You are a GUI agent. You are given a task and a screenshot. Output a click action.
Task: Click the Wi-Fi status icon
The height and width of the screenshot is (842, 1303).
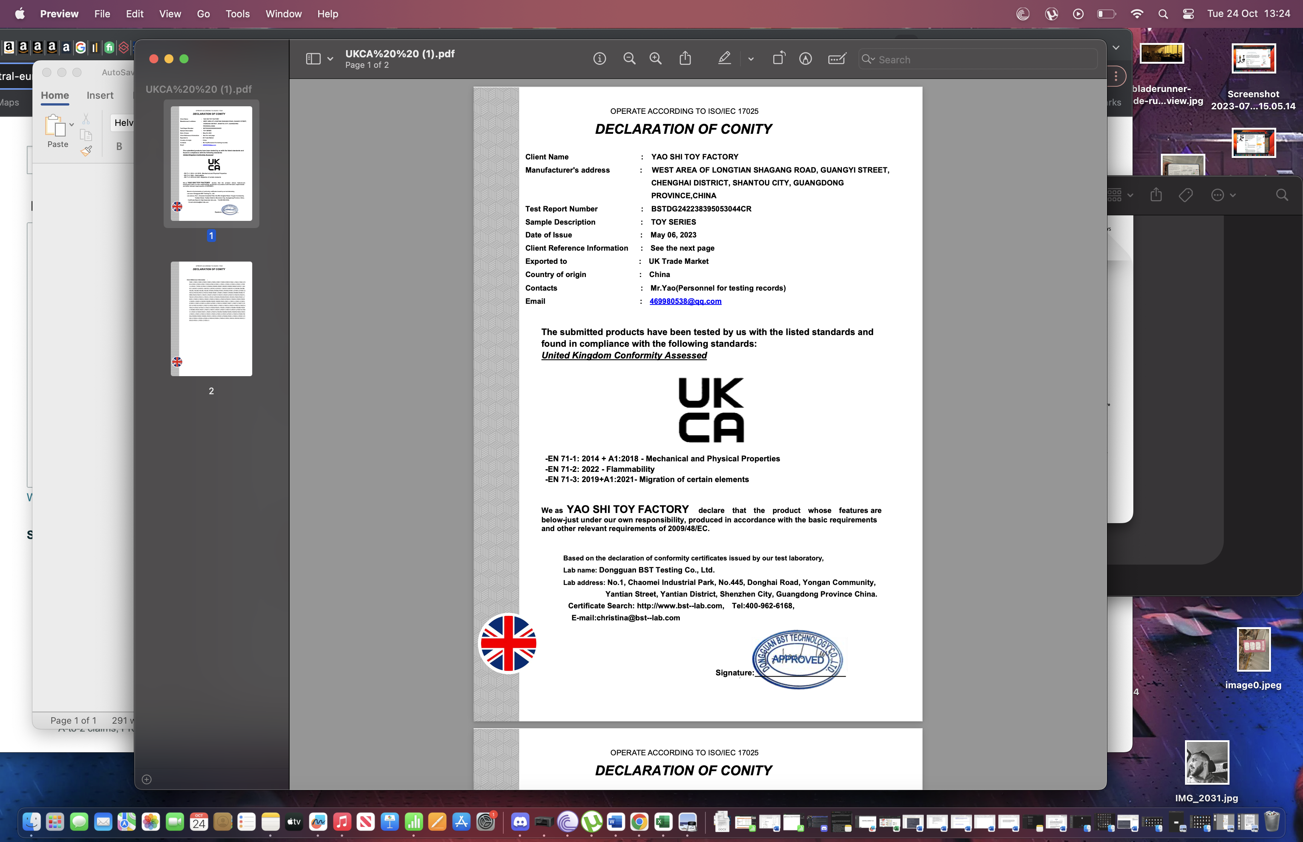(1137, 14)
